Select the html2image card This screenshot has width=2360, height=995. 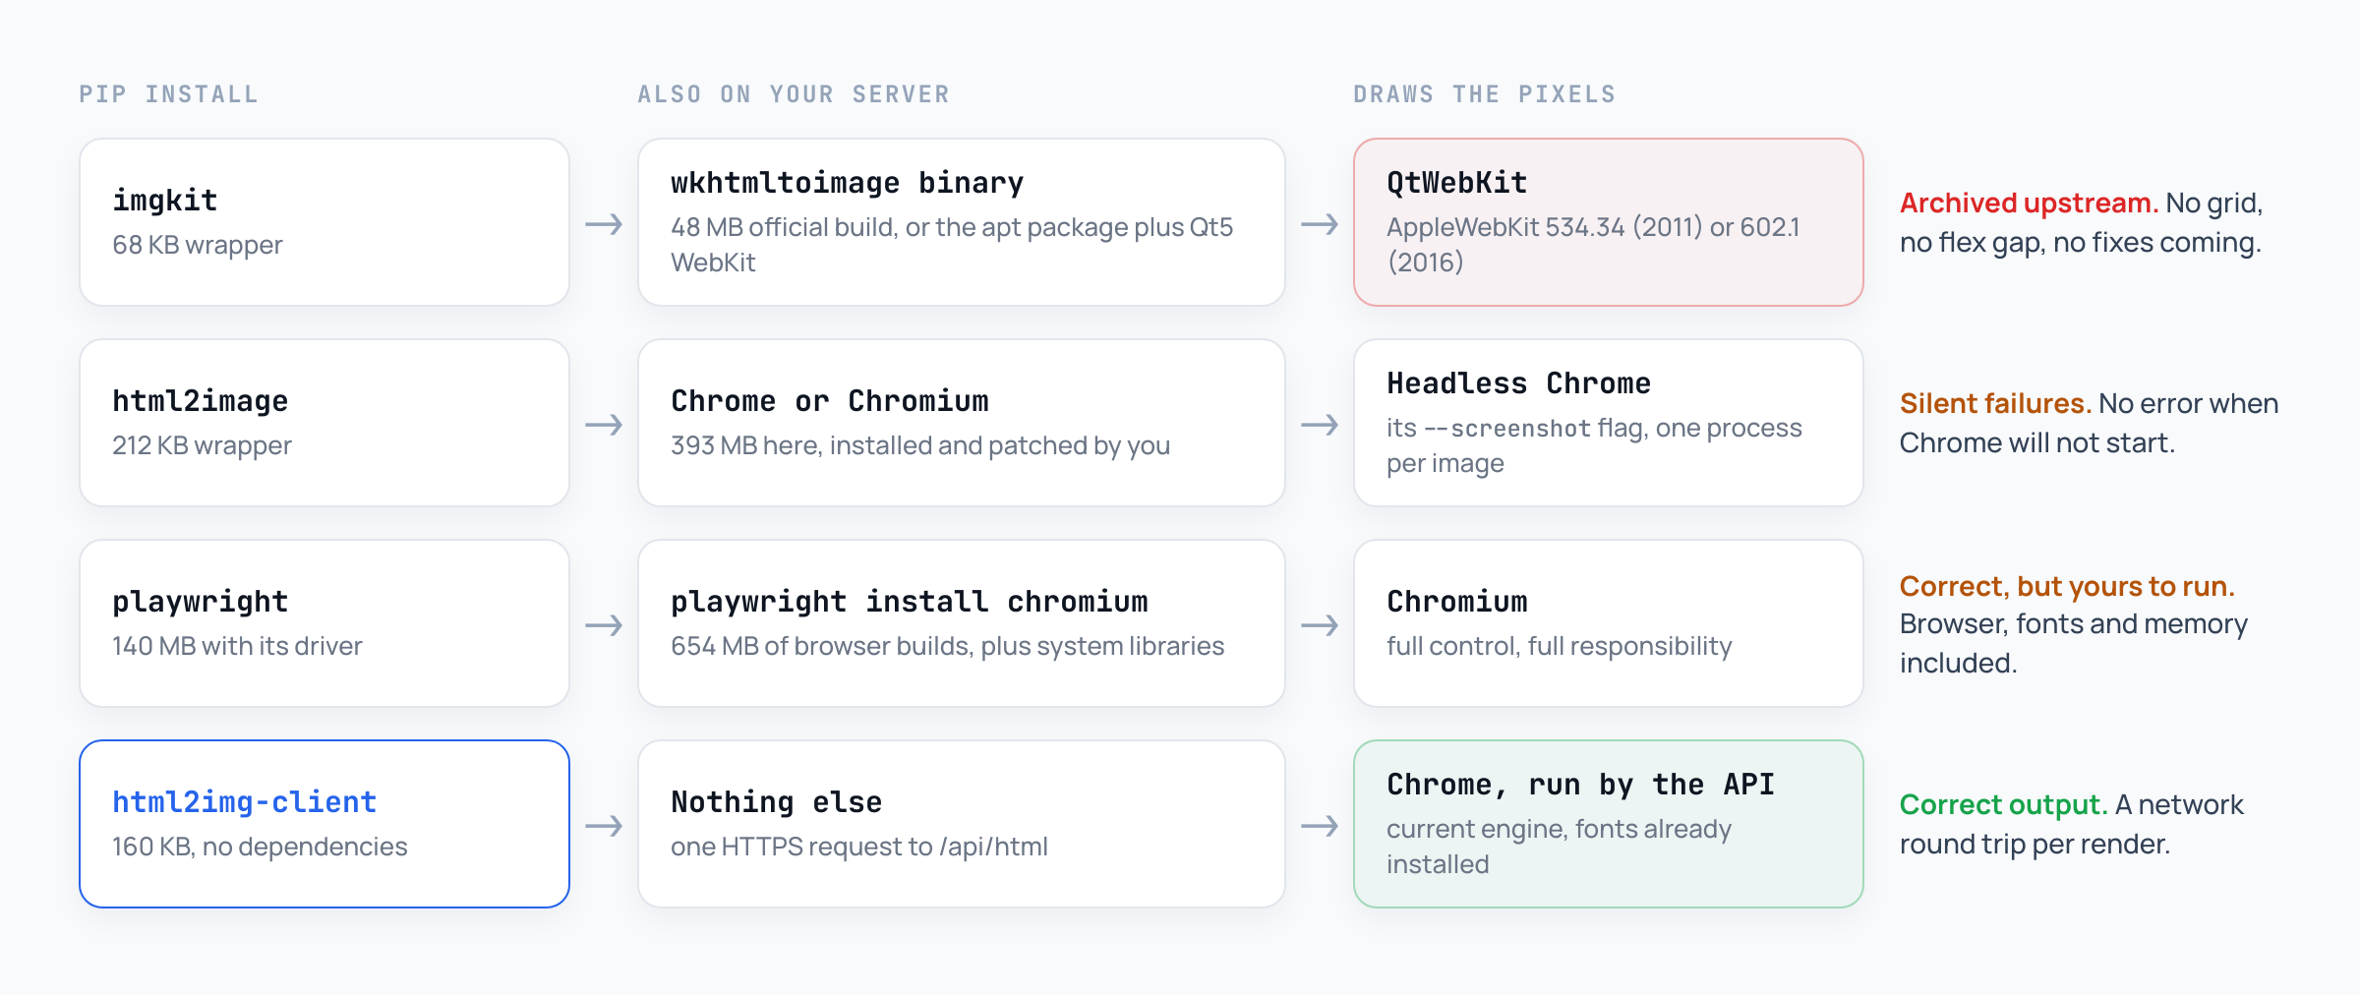324,423
